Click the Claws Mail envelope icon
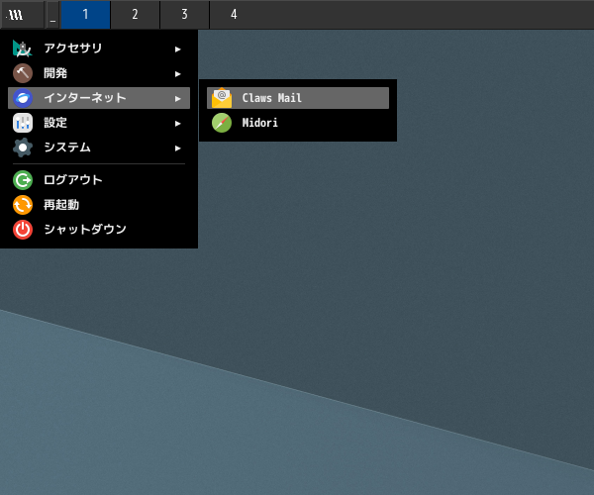Viewport: 594px width, 495px height. click(222, 98)
